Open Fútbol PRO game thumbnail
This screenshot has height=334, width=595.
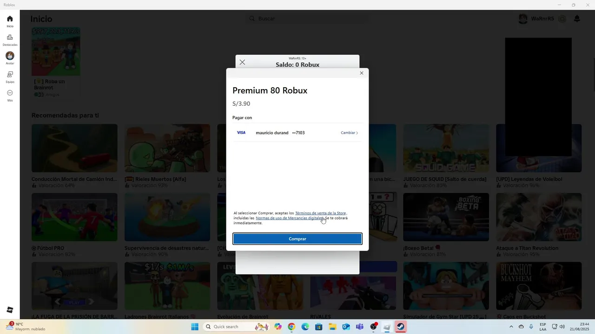(x=74, y=217)
